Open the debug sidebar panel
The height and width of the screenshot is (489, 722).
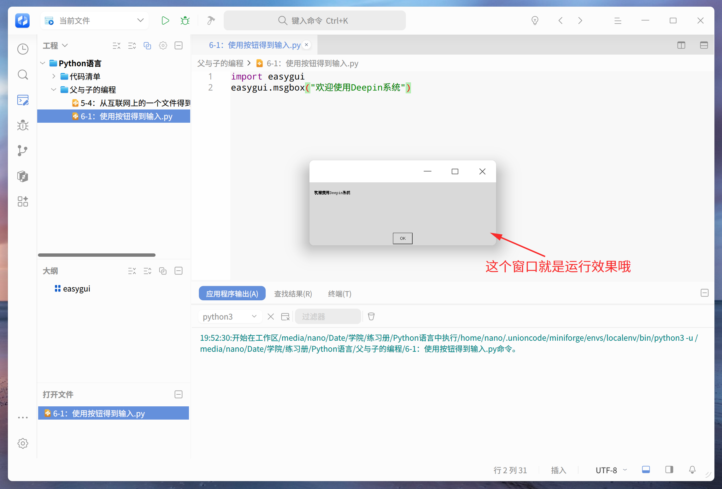pyautogui.click(x=23, y=126)
